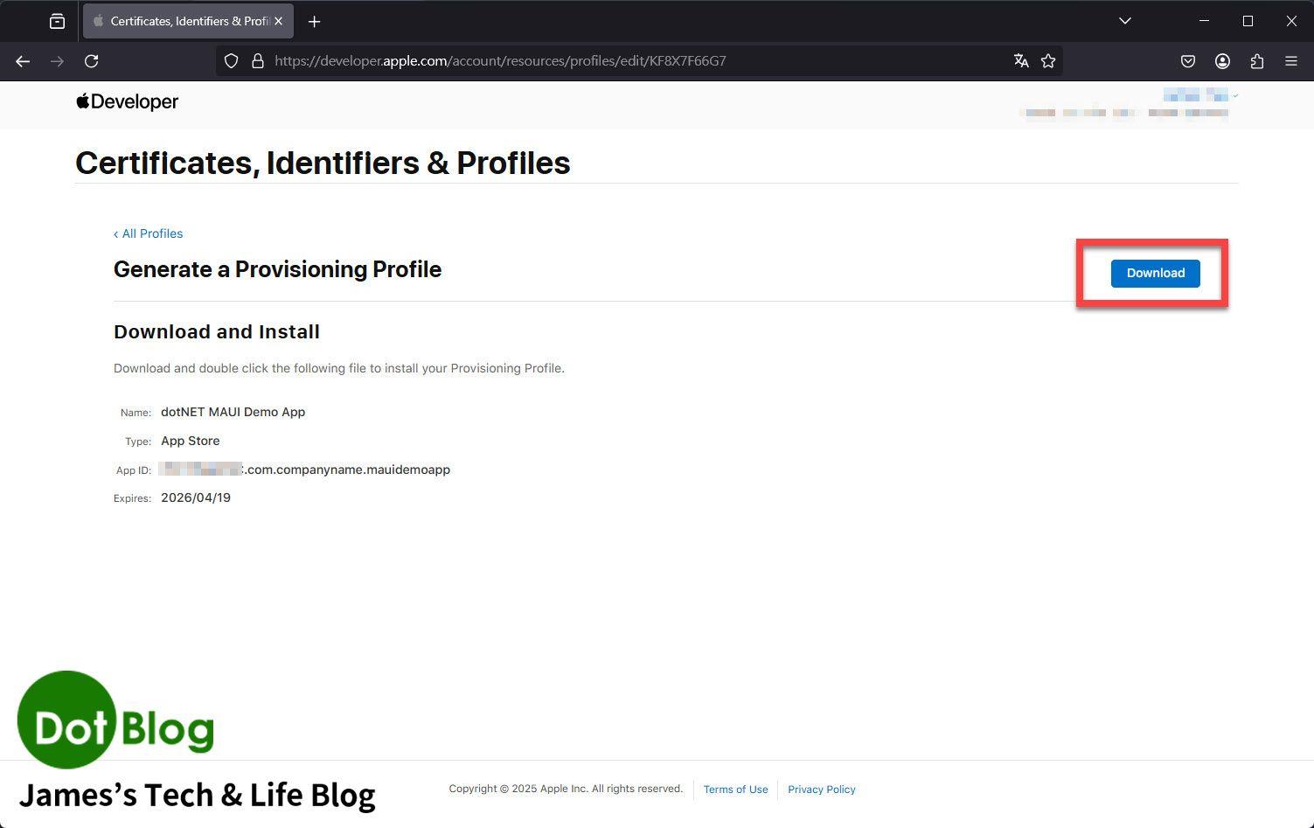Open the translate page icon
This screenshot has height=828, width=1314.
click(x=1021, y=61)
